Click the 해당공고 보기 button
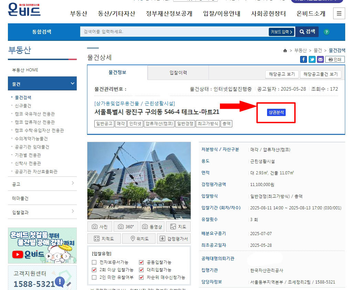 [282, 74]
